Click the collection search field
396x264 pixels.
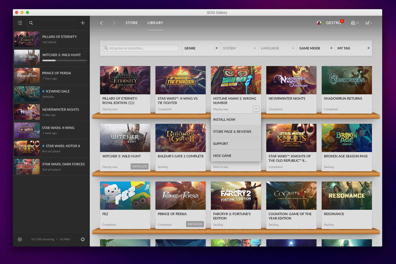click(142, 48)
